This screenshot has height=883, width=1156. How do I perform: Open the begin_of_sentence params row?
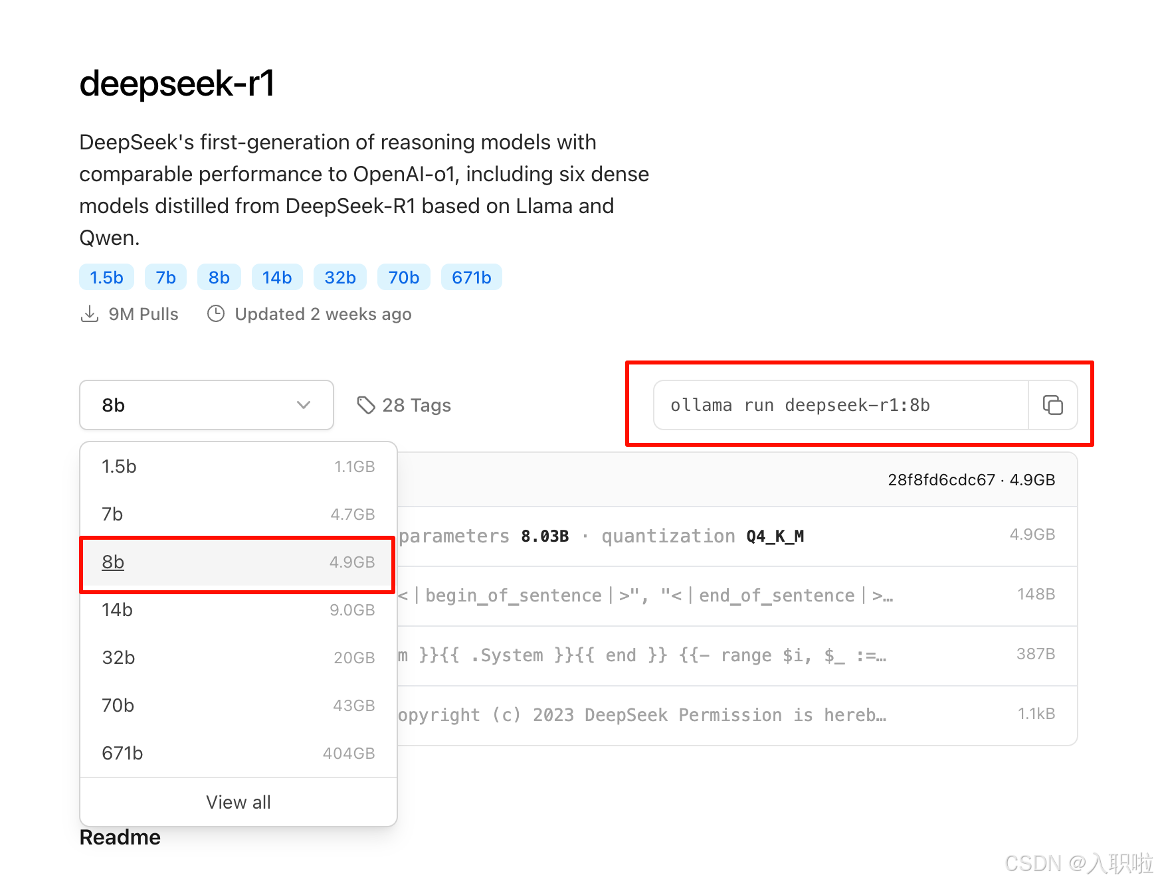click(x=737, y=596)
